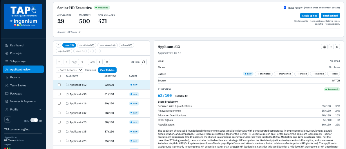Print Applicant #12 review
Viewport: 346px width, 149px height.
[x=324, y=47]
